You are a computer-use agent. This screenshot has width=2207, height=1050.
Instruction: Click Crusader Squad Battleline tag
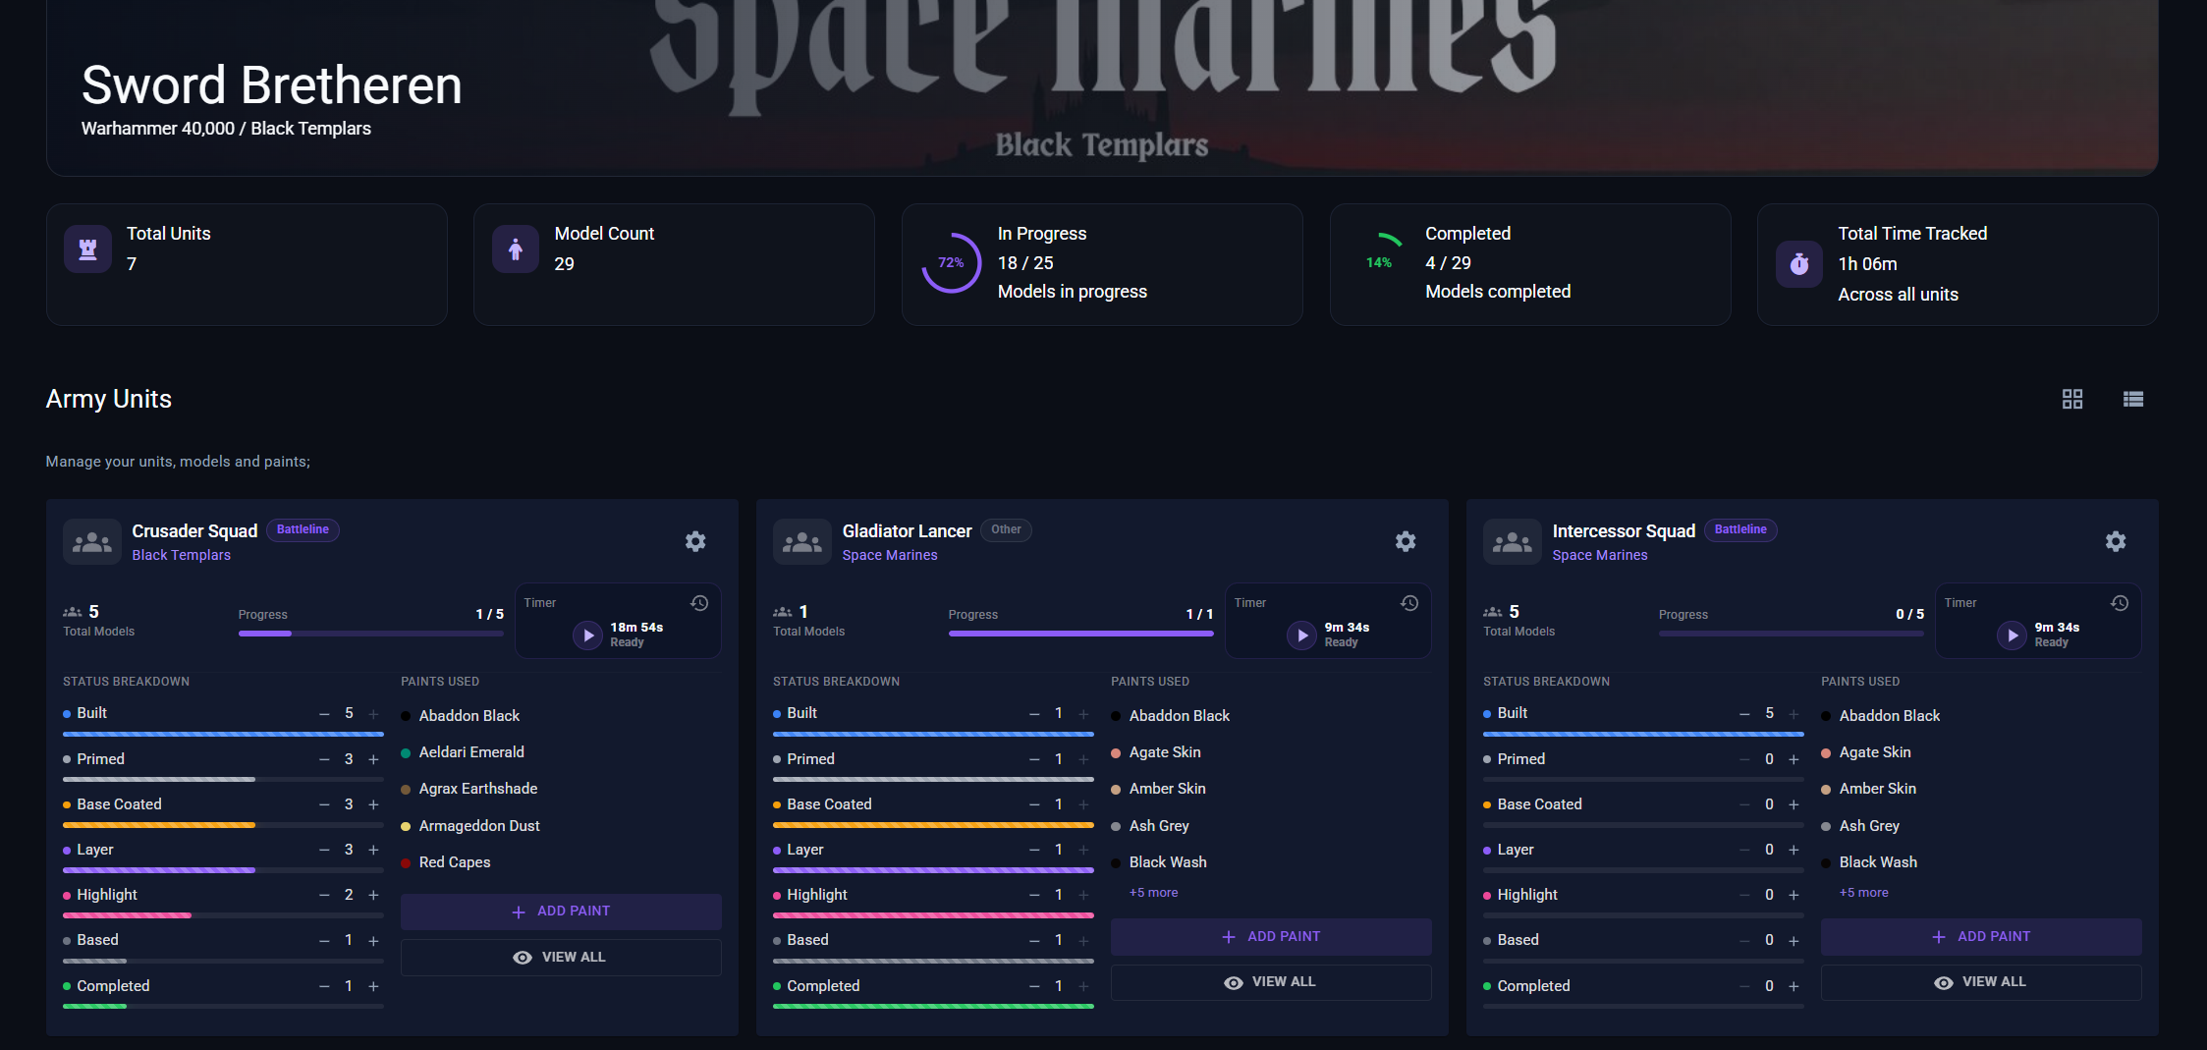[x=303, y=529]
